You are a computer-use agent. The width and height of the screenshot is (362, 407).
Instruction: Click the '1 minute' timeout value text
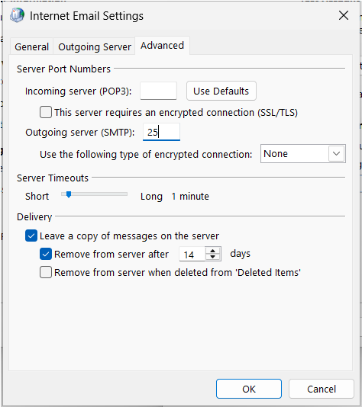click(190, 196)
